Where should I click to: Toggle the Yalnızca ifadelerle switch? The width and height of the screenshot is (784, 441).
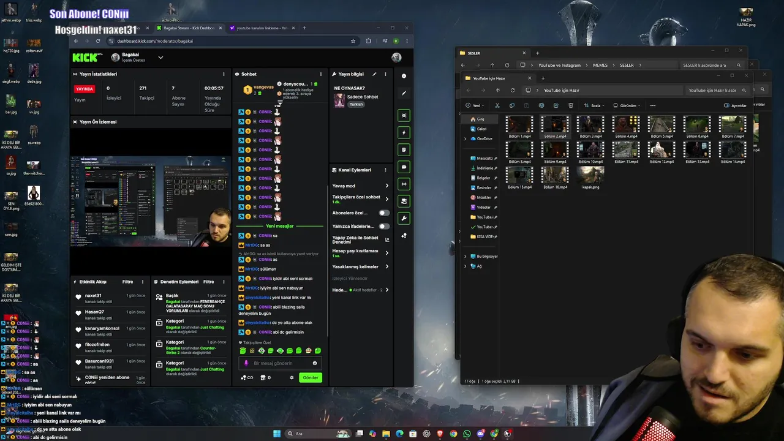[x=384, y=226]
